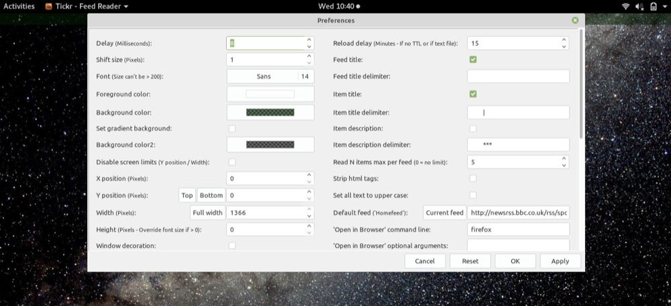This screenshot has width=671, height=306.
Task: Click the Full width button
Action: coord(207,212)
